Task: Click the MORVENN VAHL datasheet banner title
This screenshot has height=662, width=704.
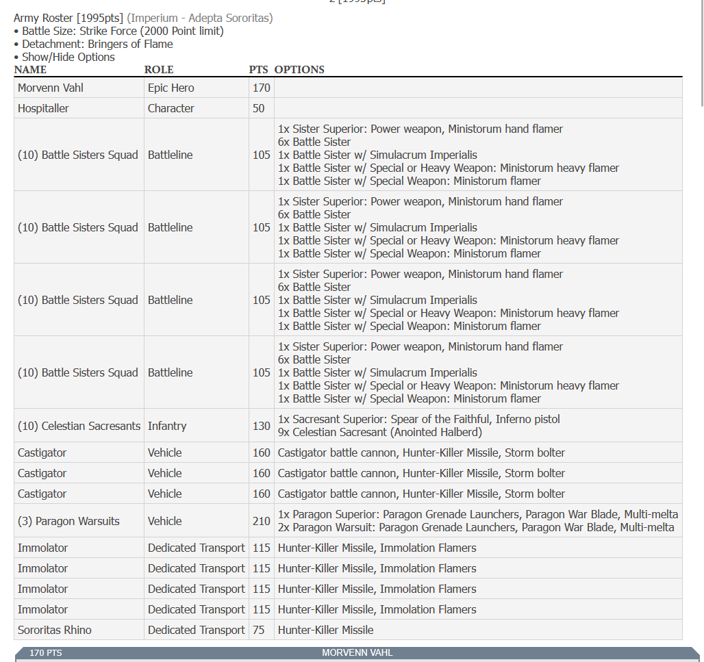Action: [357, 652]
